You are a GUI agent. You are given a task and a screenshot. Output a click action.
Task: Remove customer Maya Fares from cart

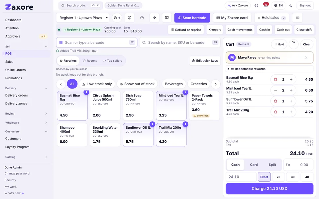pyautogui.click(x=306, y=57)
